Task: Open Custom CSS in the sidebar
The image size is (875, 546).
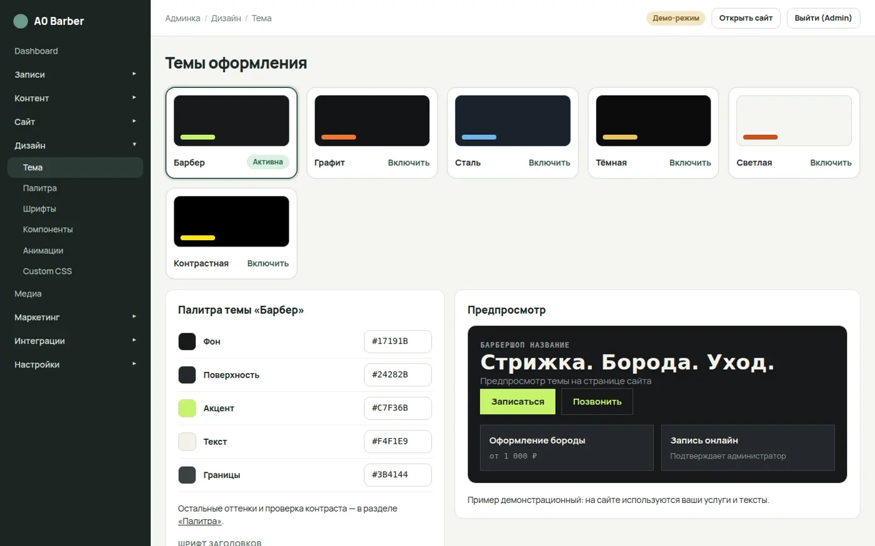Action: click(75, 271)
